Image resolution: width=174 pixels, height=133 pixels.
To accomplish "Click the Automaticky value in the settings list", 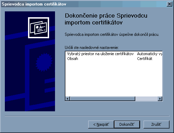I will pos(149,54).
